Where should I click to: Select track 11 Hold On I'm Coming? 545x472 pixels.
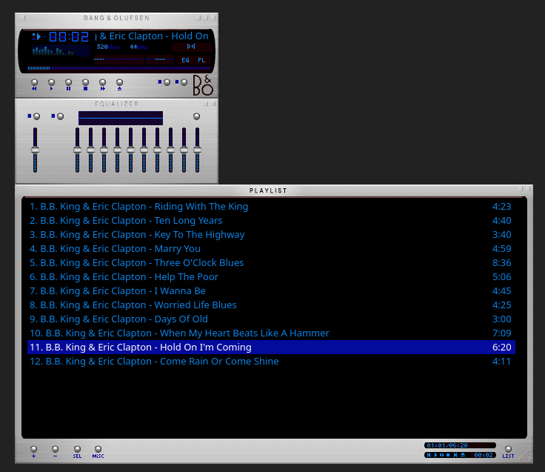[x=271, y=347]
